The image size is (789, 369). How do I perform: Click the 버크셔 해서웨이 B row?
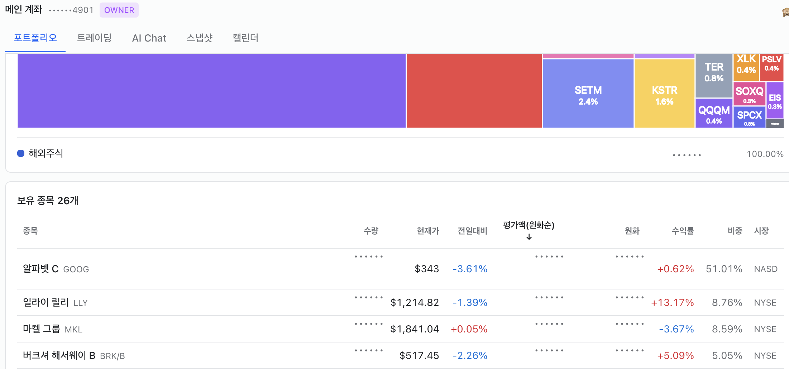tap(403, 355)
